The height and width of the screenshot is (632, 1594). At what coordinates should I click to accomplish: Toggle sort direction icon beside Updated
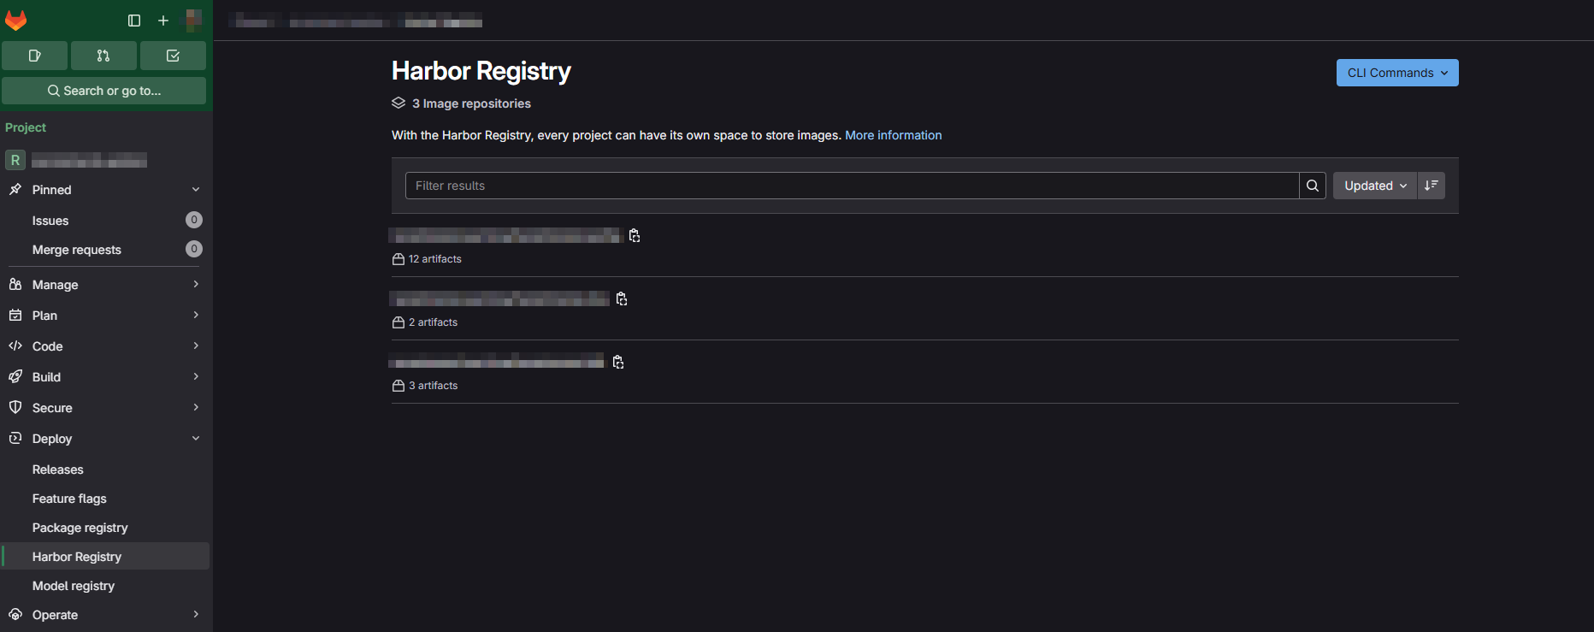[x=1432, y=186]
